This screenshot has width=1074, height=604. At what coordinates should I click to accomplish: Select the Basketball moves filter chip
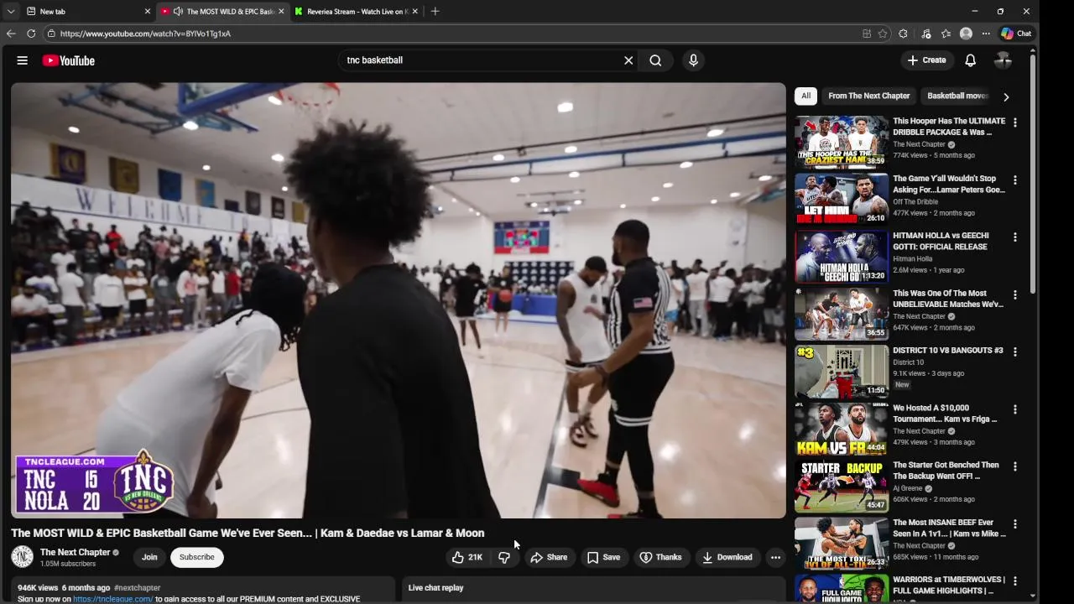click(957, 96)
